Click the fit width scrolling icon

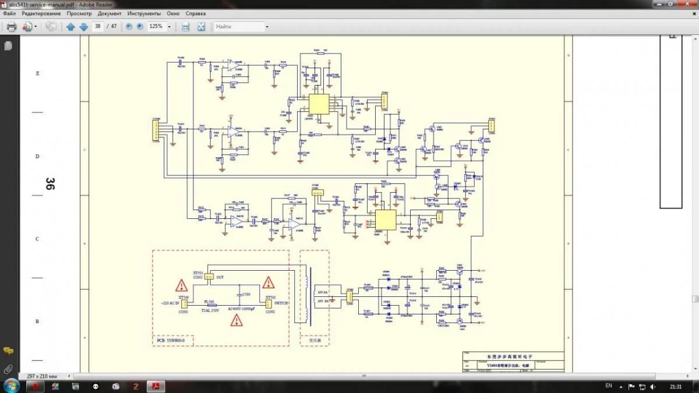click(x=185, y=27)
